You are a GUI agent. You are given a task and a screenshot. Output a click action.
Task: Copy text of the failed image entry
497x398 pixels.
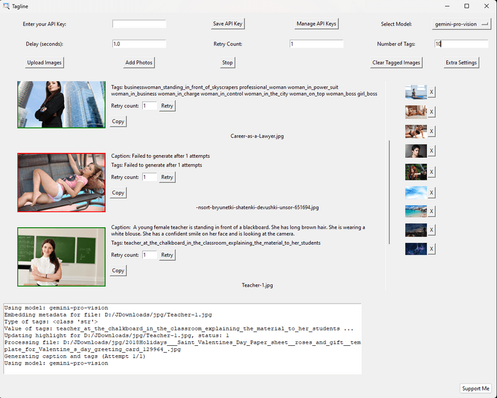[x=118, y=192]
